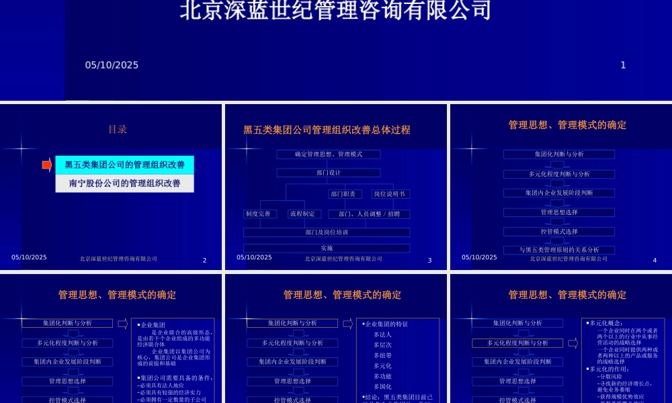Viewport: 672px width, 403px height.
Task: Click the 实施 box
Action: point(327,248)
